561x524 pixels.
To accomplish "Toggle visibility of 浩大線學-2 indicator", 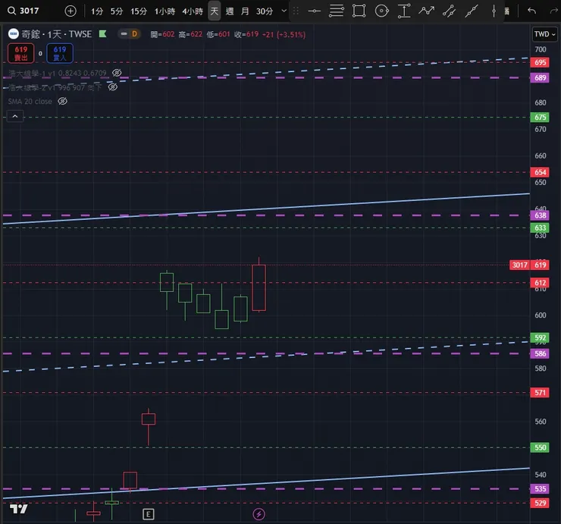I will (x=113, y=87).
